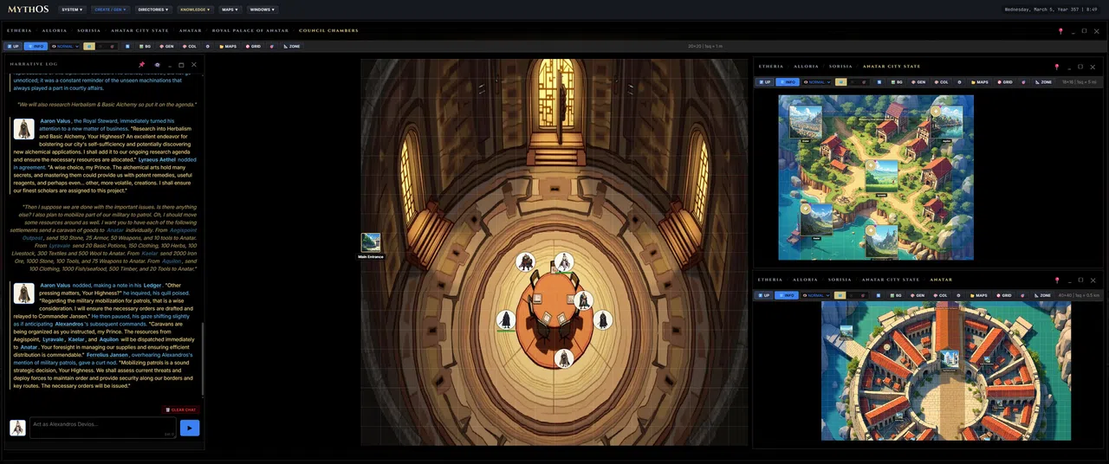Screen dimensions: 1109x464
Task: Click the Info button in Council Chambers toolbar
Action: click(36, 46)
